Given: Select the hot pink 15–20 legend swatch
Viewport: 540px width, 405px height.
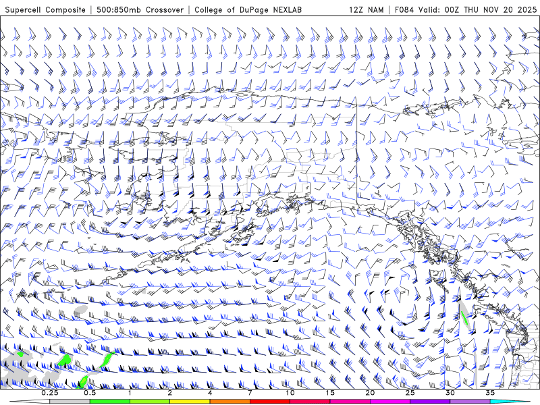Looking at the screenshot, I should click(350, 402).
